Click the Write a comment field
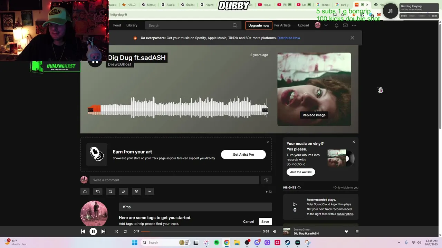The width and height of the screenshot is (442, 248). (x=174, y=180)
